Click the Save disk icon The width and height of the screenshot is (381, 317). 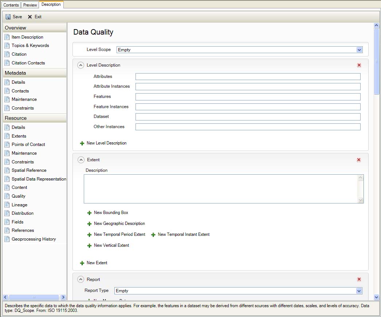[x=8, y=17]
